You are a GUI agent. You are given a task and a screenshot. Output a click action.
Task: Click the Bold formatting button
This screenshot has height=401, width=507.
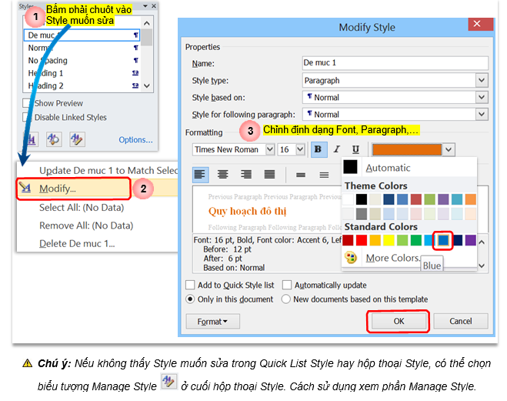pyautogui.click(x=318, y=149)
